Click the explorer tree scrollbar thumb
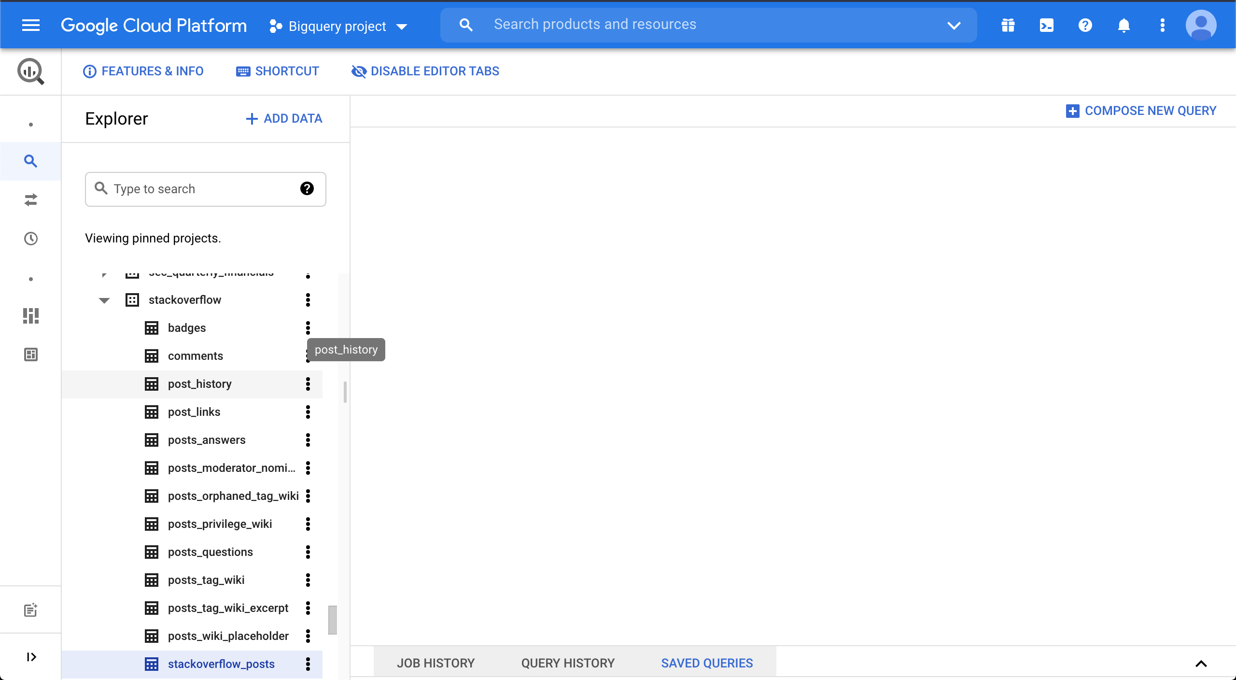1236x680 pixels. pyautogui.click(x=333, y=620)
